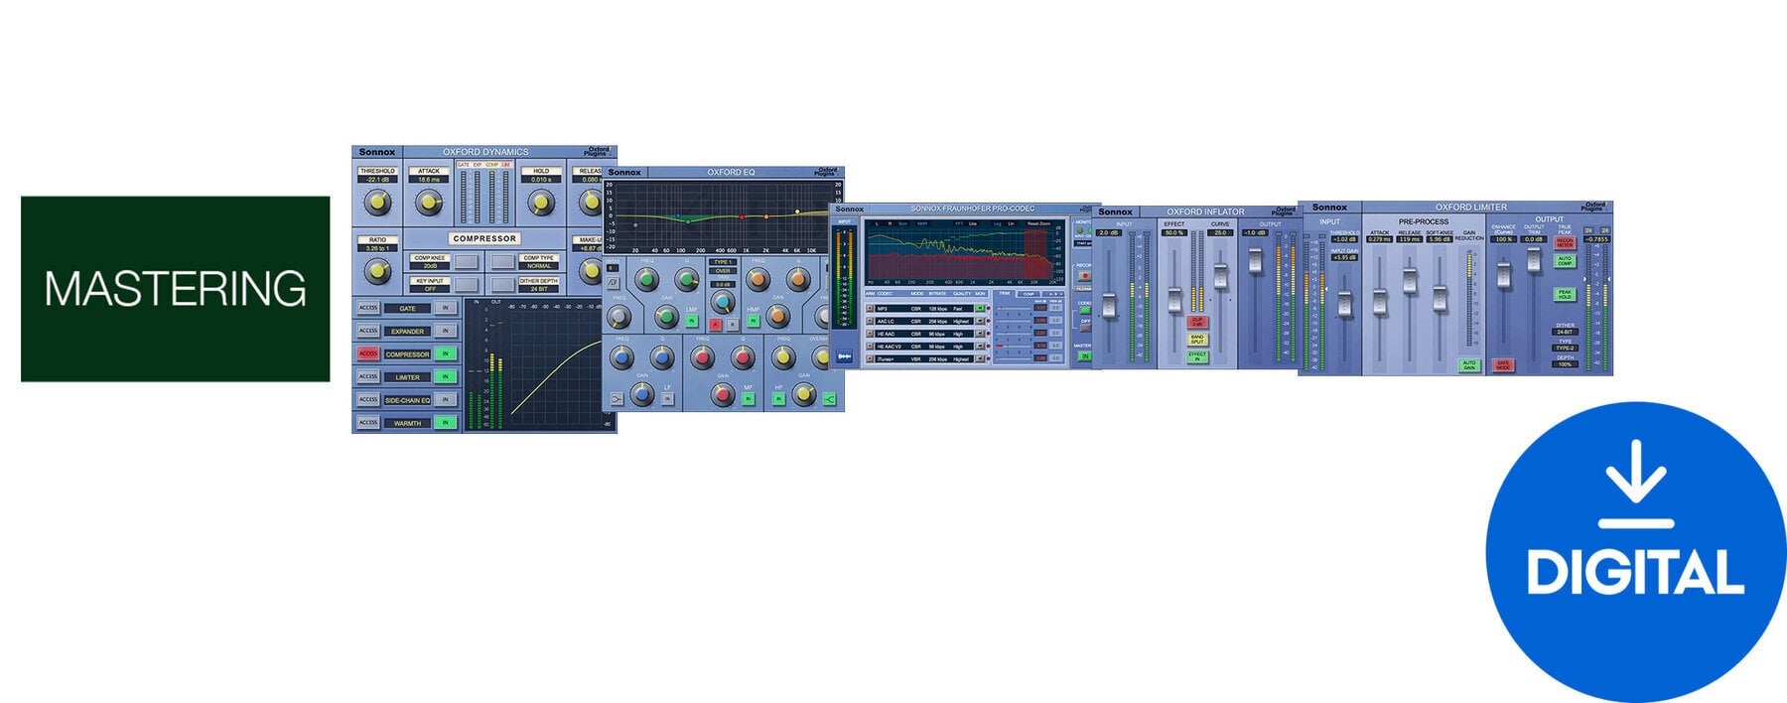Image resolution: width=1787 pixels, height=703 pixels.
Task: Click the LF shelf shape icon in EQ
Action: pyautogui.click(x=617, y=399)
